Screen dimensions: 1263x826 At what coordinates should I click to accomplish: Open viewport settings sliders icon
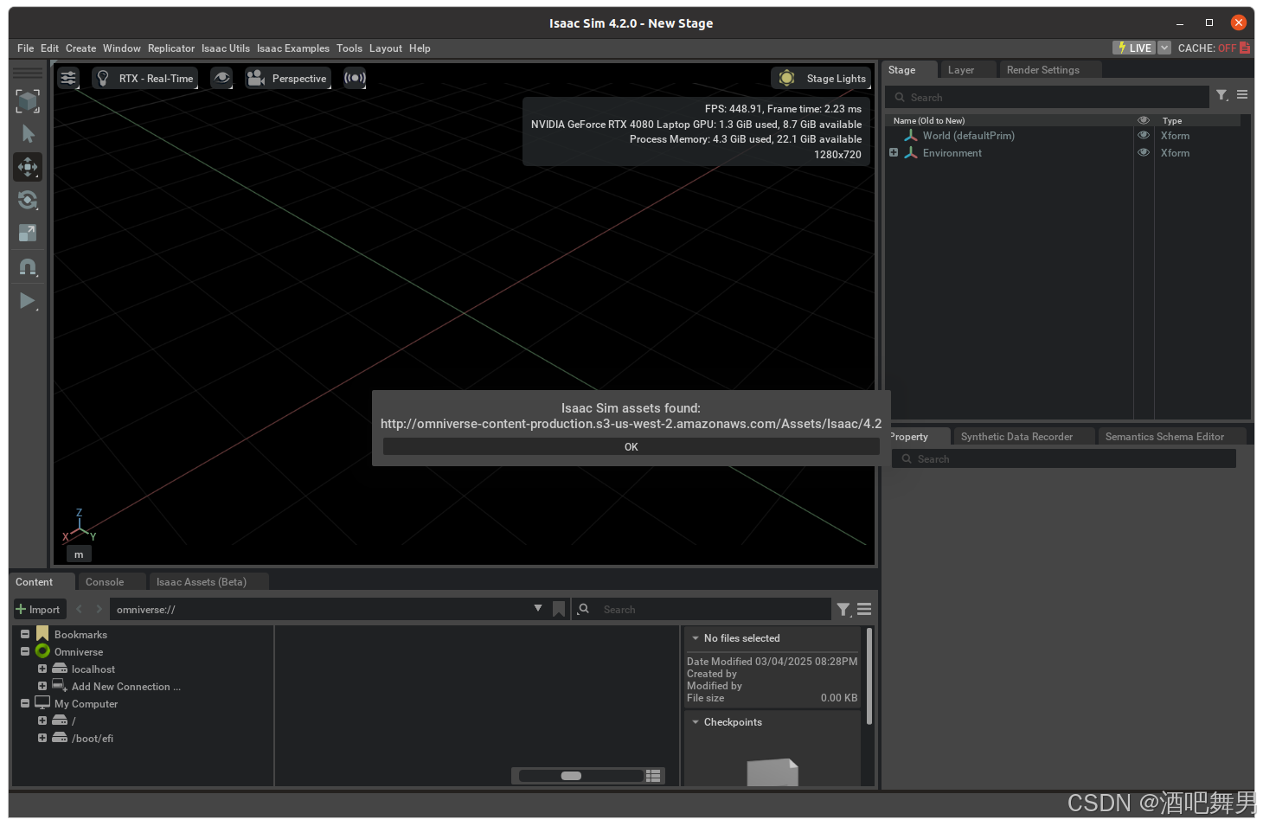coord(68,79)
